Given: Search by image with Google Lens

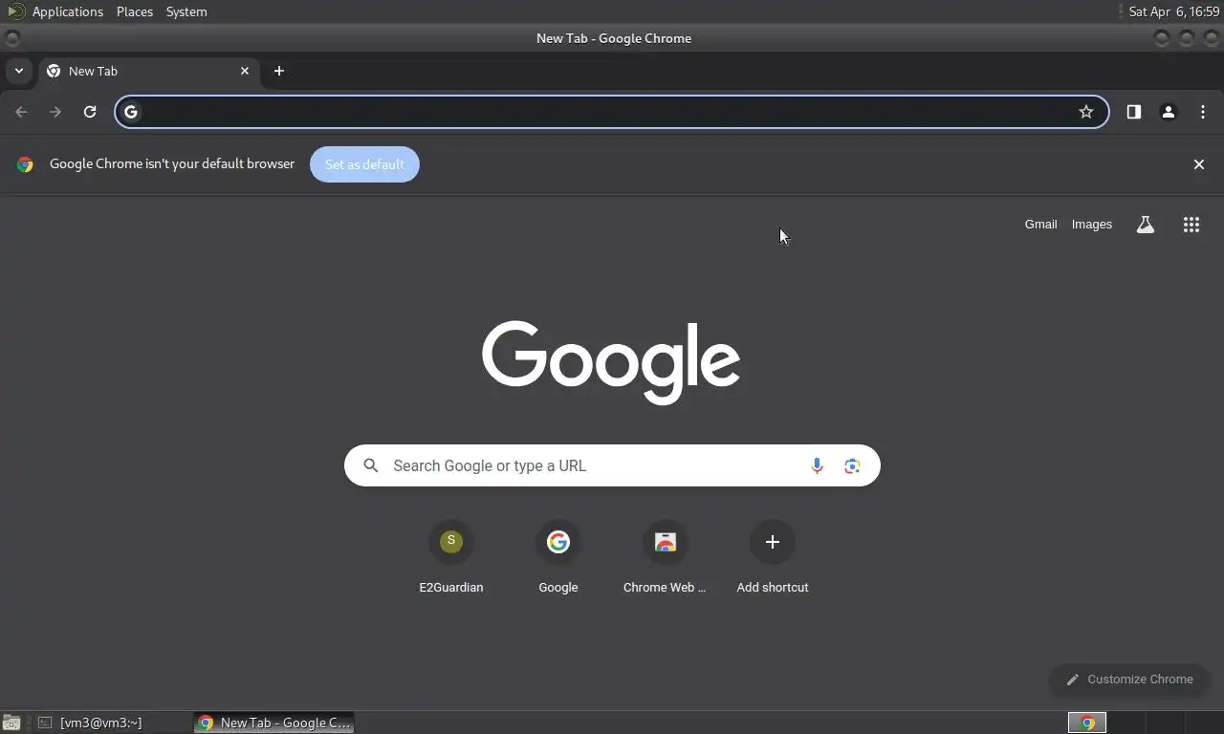Looking at the screenshot, I should (852, 465).
